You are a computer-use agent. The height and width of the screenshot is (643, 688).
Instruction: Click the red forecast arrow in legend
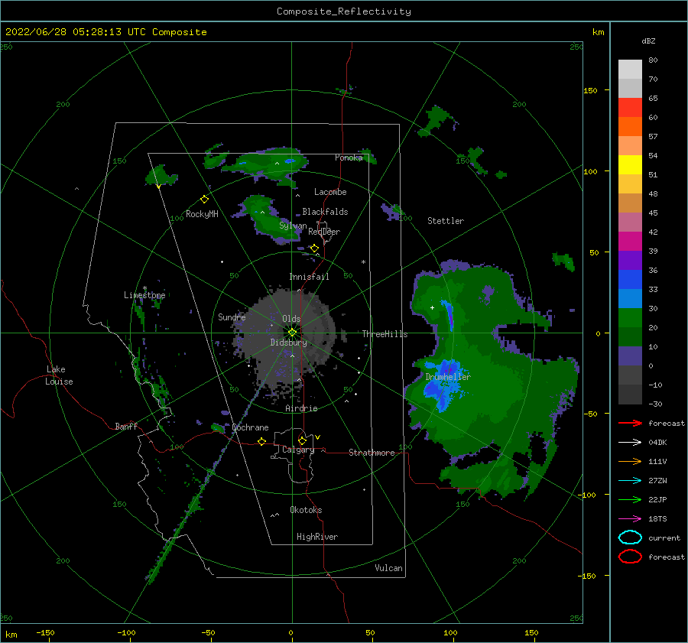point(630,423)
